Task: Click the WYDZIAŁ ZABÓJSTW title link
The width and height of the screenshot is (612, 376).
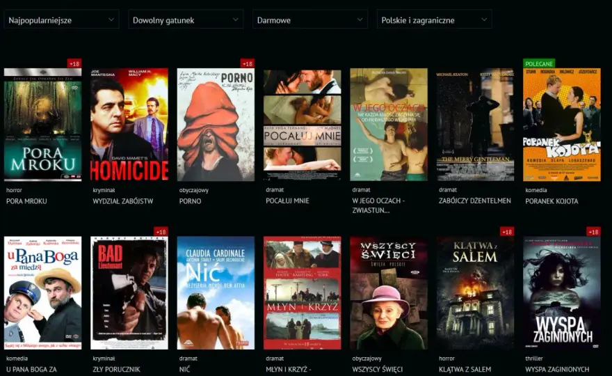Action: point(123,201)
